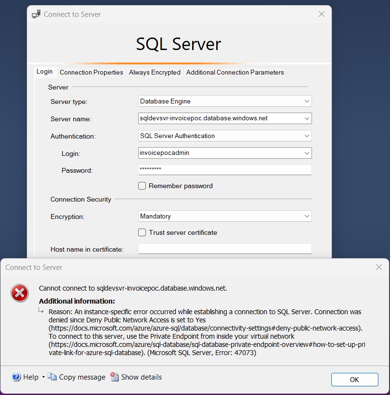Click the Host name in certificate field

225,249
